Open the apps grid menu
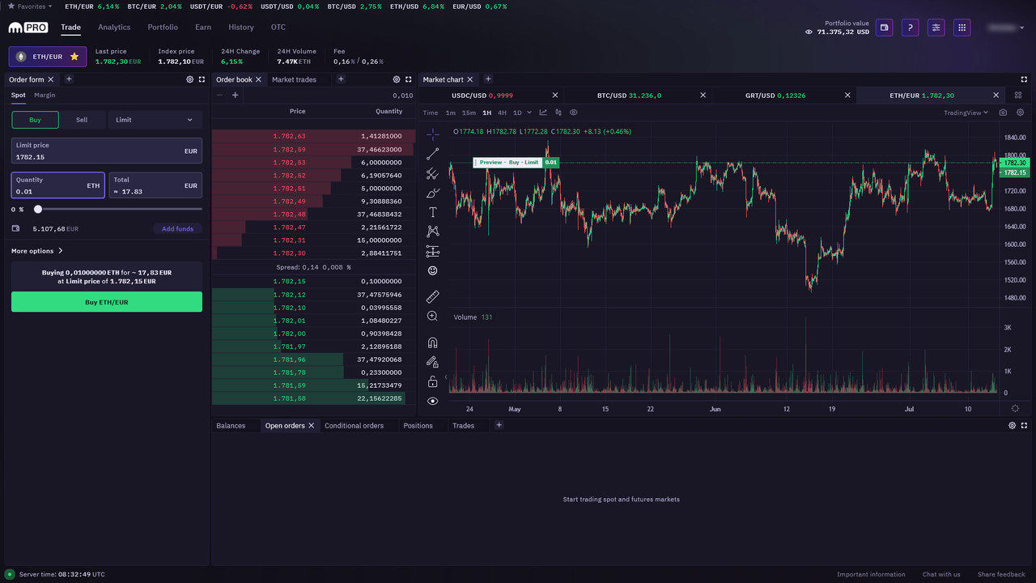 pos(962,28)
